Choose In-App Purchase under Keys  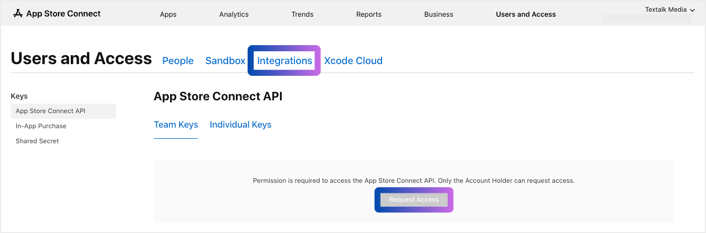pos(41,126)
